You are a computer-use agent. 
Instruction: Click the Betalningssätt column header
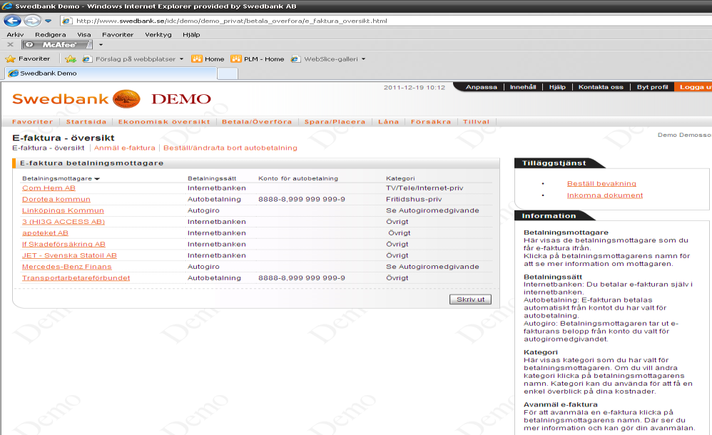(x=212, y=178)
